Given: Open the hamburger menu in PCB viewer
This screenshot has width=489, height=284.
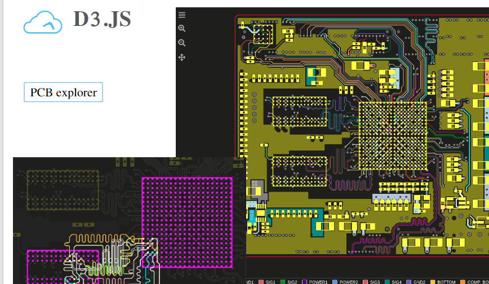Looking at the screenshot, I should pos(181,15).
